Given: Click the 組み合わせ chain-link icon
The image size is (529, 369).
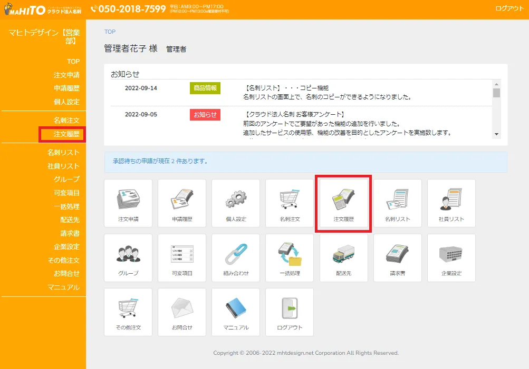Looking at the screenshot, I should [235, 257].
